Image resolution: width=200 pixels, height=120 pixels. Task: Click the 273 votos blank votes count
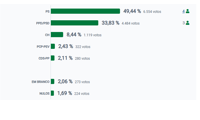82,82
